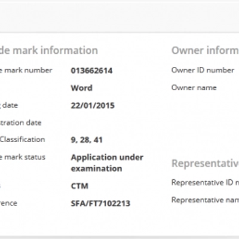The height and width of the screenshot is (239, 239).
Task: Select the CTM basis value
Action: (79, 186)
